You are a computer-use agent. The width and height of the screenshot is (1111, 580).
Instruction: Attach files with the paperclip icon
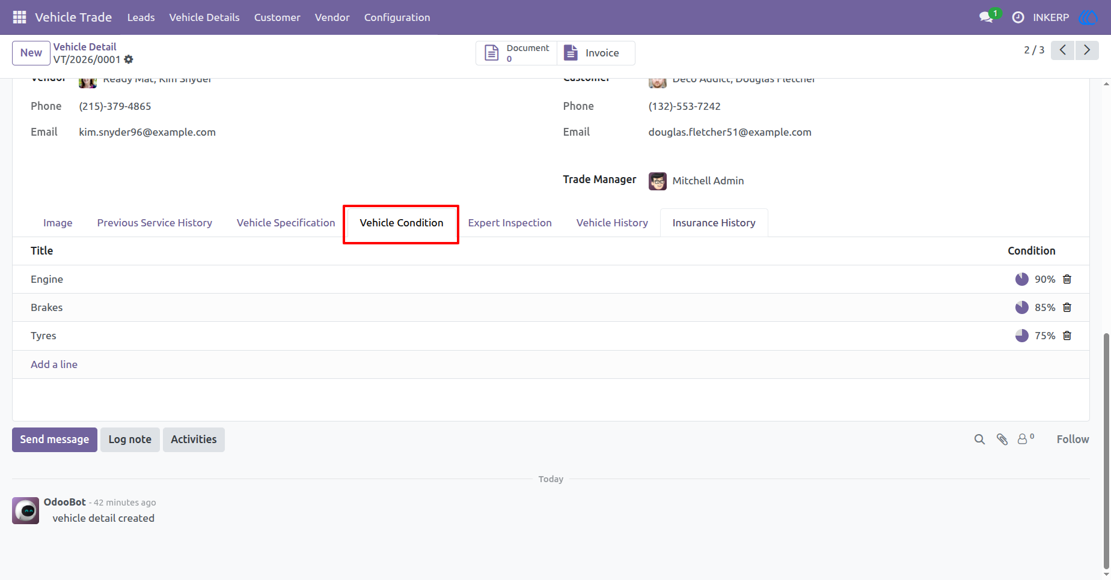pos(1002,440)
